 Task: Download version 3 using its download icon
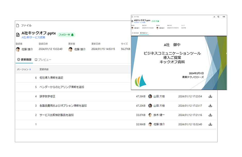pyautogui.click(x=210, y=106)
